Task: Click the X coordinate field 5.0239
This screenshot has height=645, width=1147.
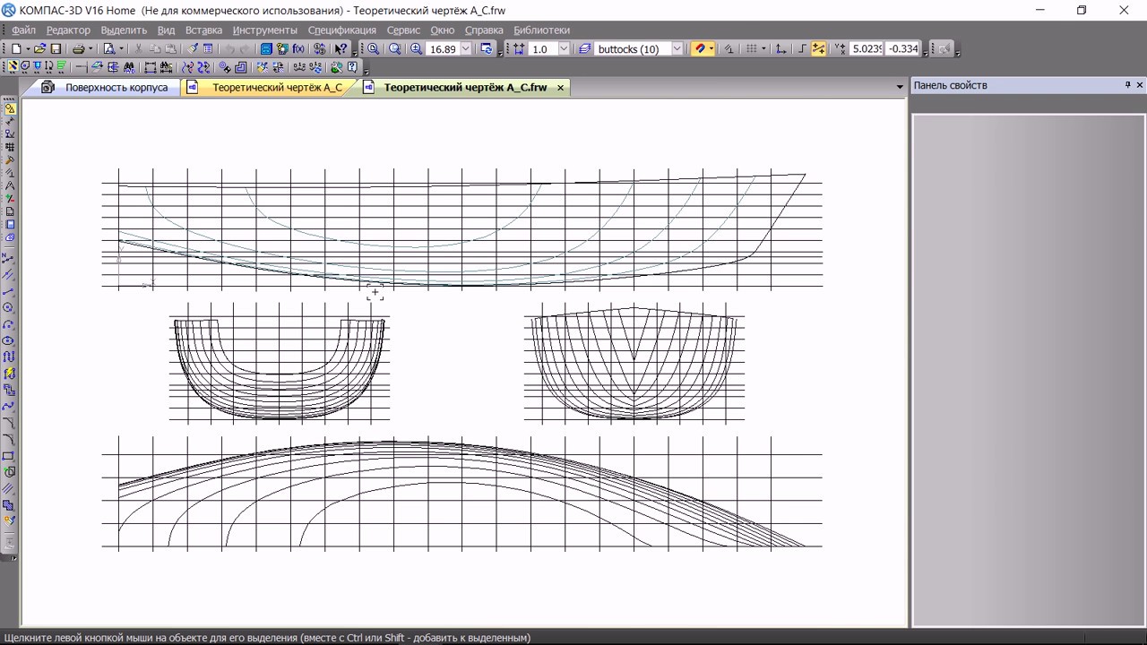Action: point(866,48)
